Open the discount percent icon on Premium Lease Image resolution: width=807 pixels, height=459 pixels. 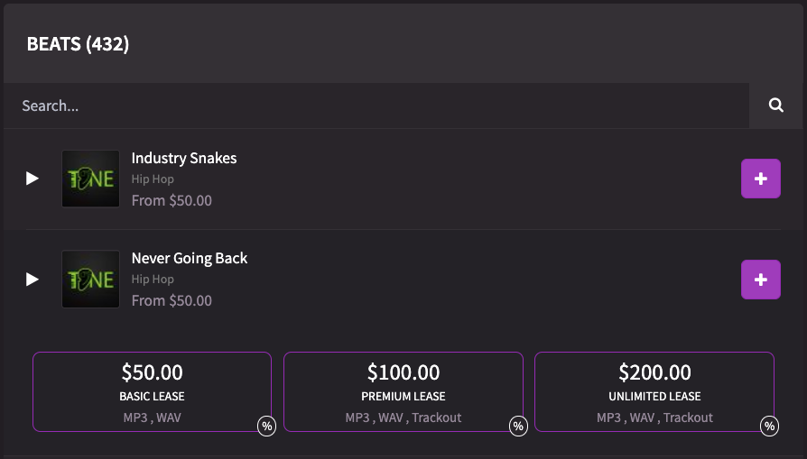(518, 427)
